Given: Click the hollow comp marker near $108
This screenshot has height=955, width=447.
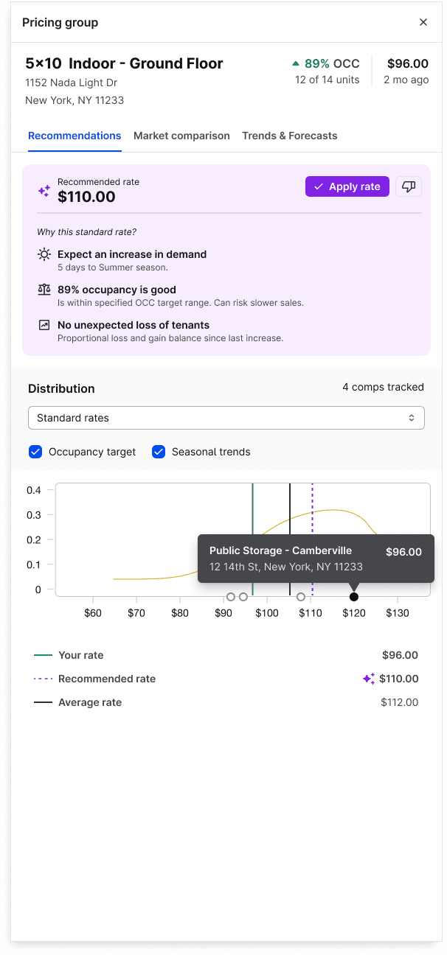Looking at the screenshot, I should coord(301,597).
